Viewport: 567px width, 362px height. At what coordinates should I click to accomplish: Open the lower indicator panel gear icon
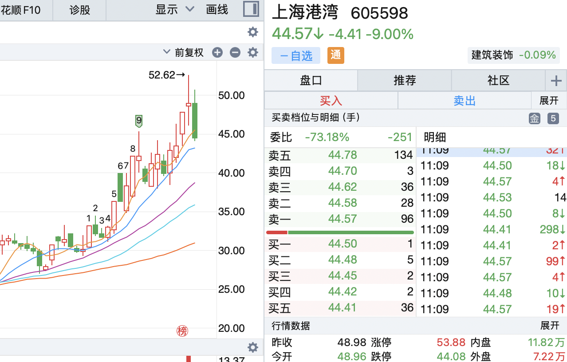(x=253, y=347)
